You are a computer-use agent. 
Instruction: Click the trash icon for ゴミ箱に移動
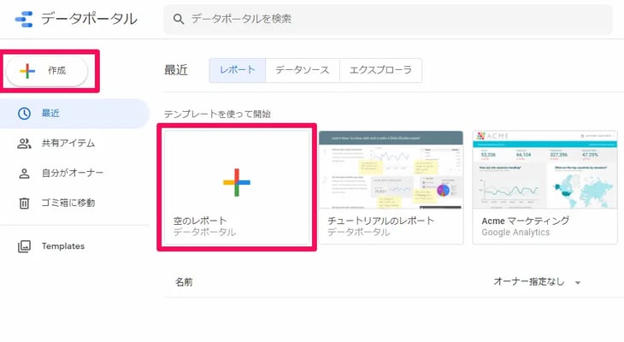point(25,203)
